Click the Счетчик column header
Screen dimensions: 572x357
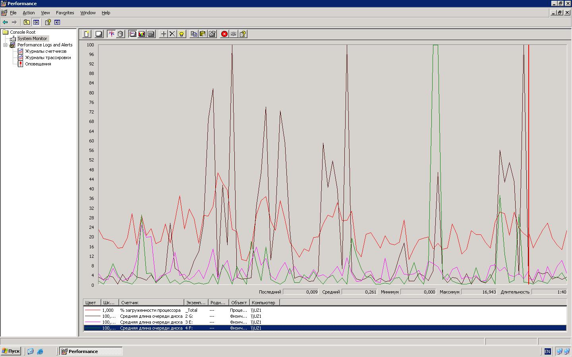click(152, 303)
